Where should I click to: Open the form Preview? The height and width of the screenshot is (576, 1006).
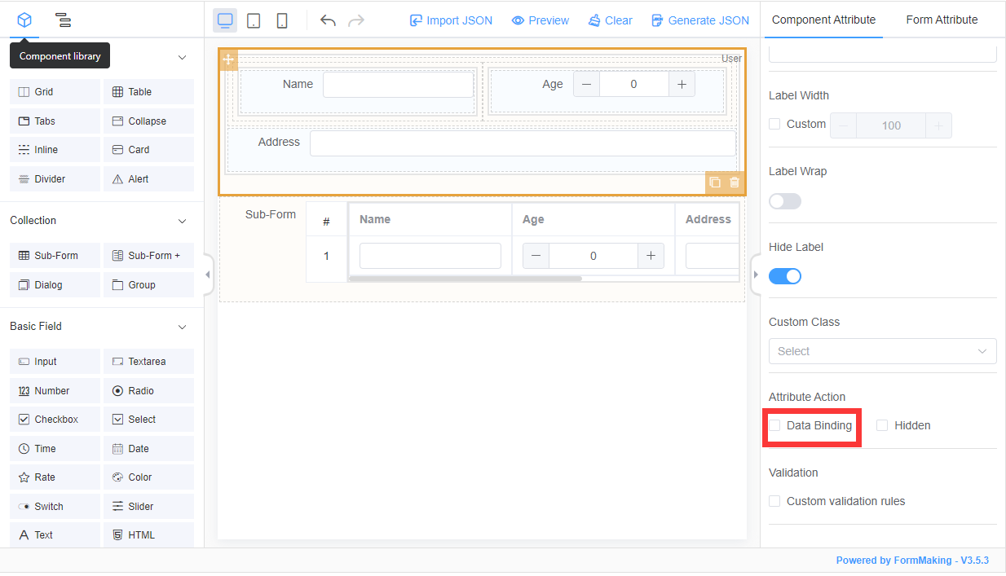541,20
